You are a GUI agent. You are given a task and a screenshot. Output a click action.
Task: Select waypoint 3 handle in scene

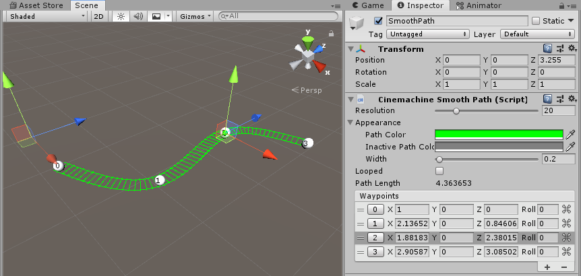[x=307, y=143]
